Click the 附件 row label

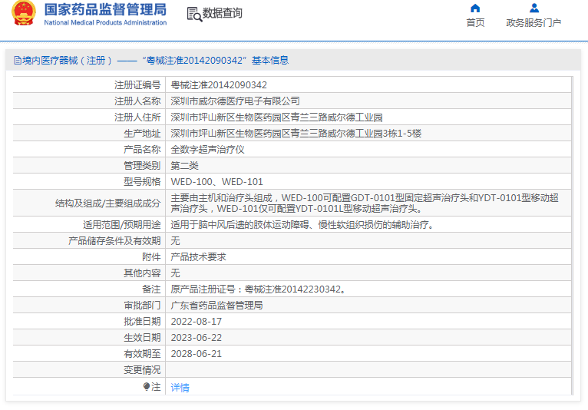tap(151, 257)
